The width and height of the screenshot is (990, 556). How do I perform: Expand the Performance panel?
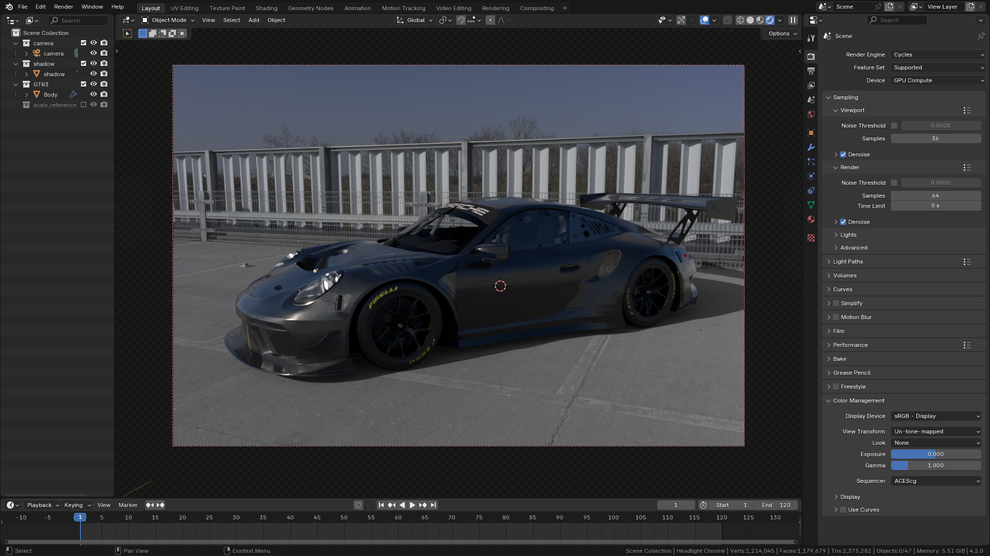point(850,345)
